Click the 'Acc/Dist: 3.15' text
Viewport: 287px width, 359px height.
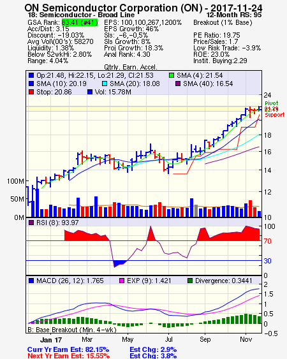point(48,29)
